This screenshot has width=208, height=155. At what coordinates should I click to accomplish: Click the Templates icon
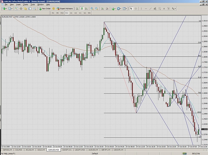pos(124,9)
